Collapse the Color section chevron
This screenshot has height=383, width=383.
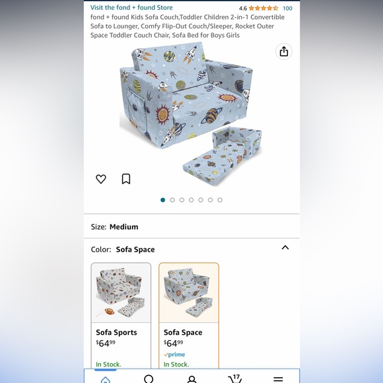pos(285,248)
